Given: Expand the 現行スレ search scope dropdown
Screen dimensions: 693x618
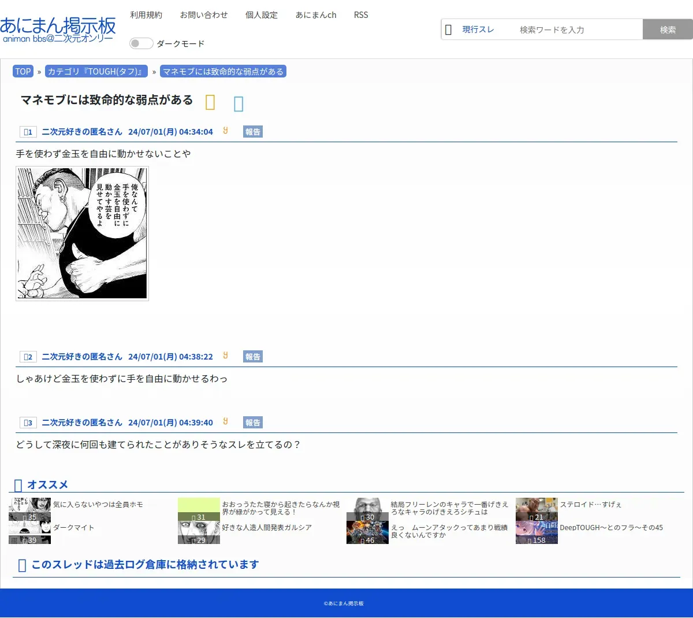Looking at the screenshot, I should 478,29.
